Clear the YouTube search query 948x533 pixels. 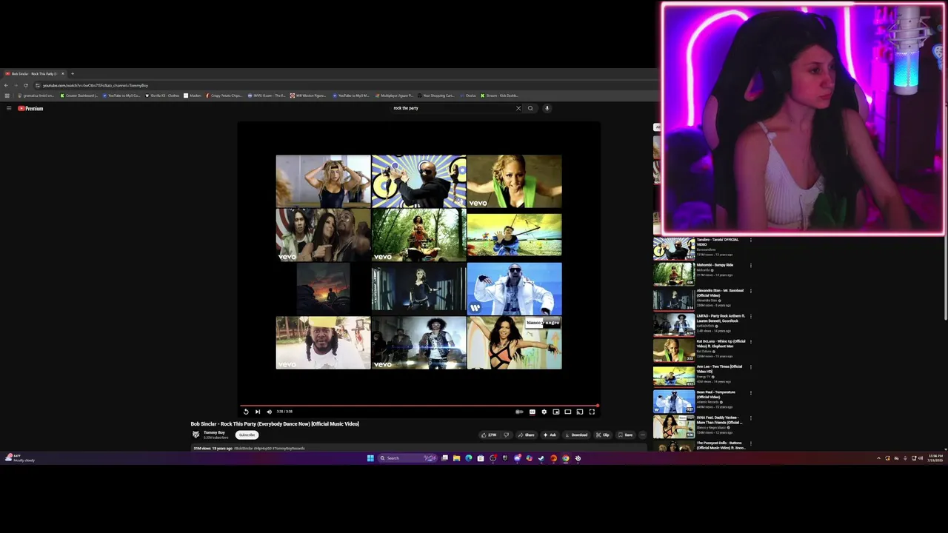pyautogui.click(x=518, y=108)
